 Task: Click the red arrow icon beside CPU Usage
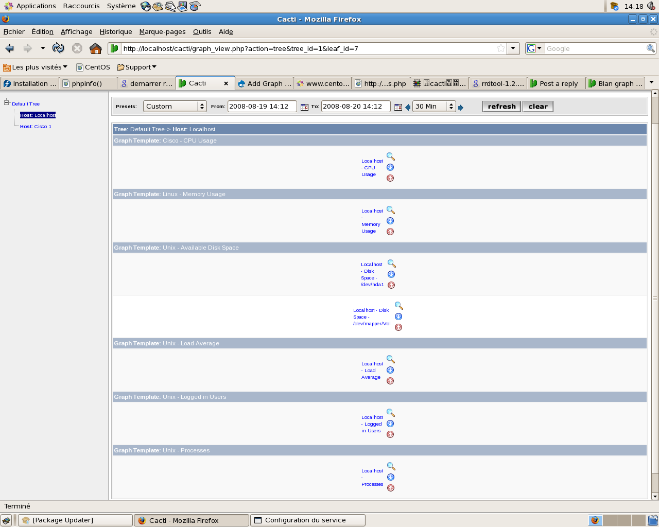click(390, 178)
